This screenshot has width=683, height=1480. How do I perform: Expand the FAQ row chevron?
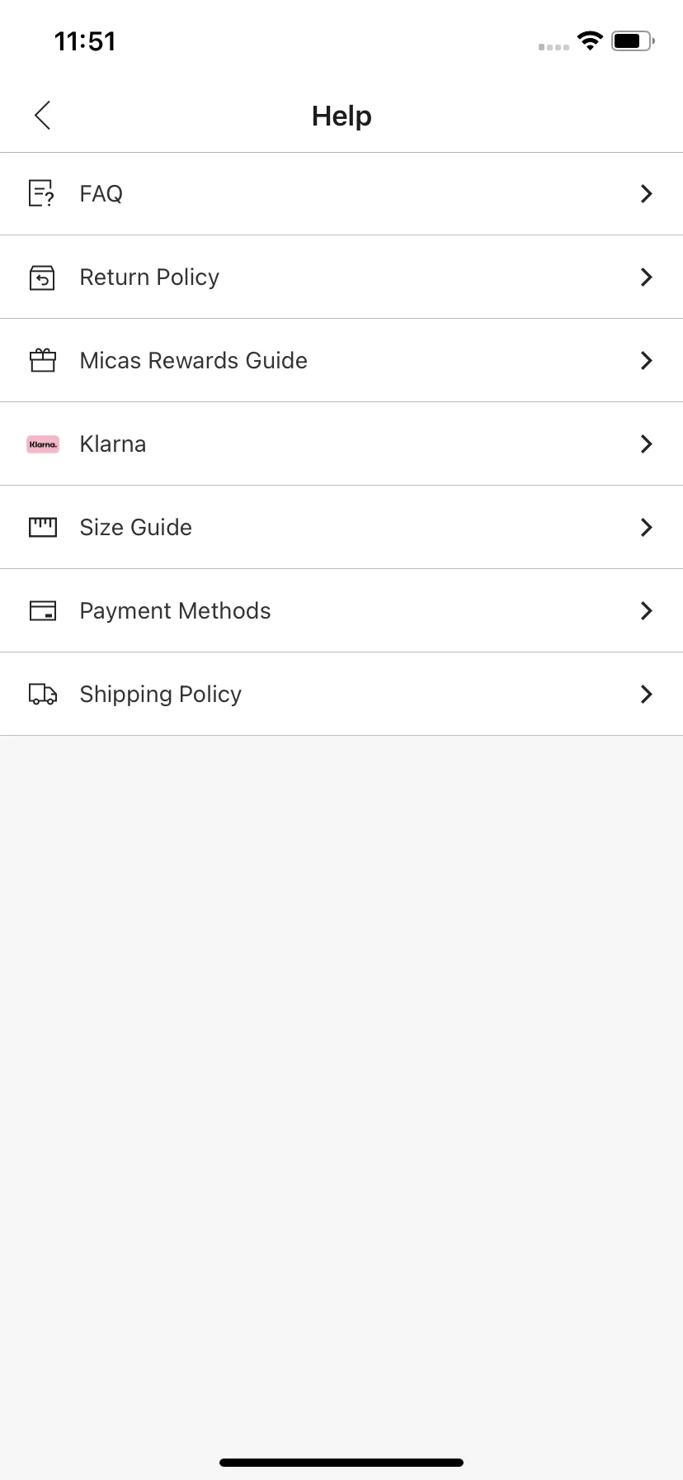tap(647, 193)
